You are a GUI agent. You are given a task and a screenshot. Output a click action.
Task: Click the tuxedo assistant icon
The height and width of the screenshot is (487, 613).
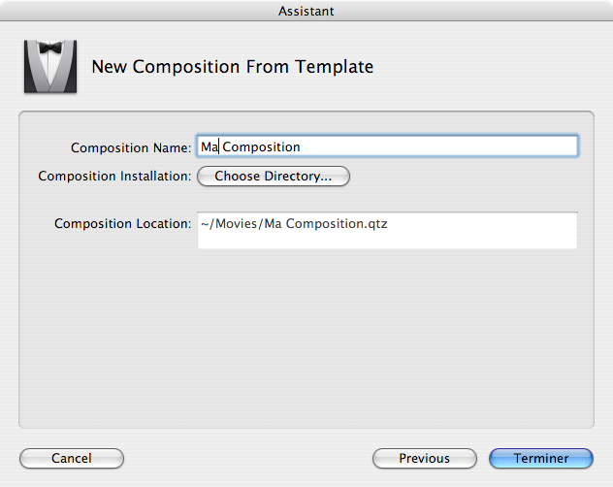[50, 66]
